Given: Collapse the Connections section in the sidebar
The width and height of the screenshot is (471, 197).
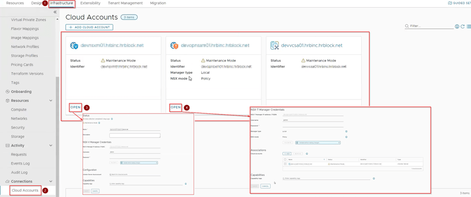Looking at the screenshot, I should [x=51, y=181].
